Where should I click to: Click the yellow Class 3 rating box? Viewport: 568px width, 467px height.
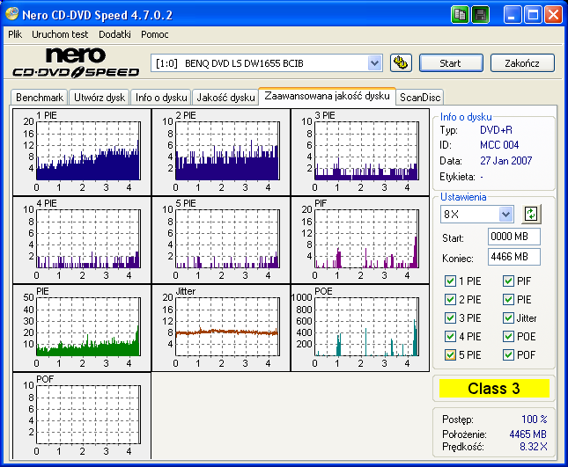(x=494, y=389)
